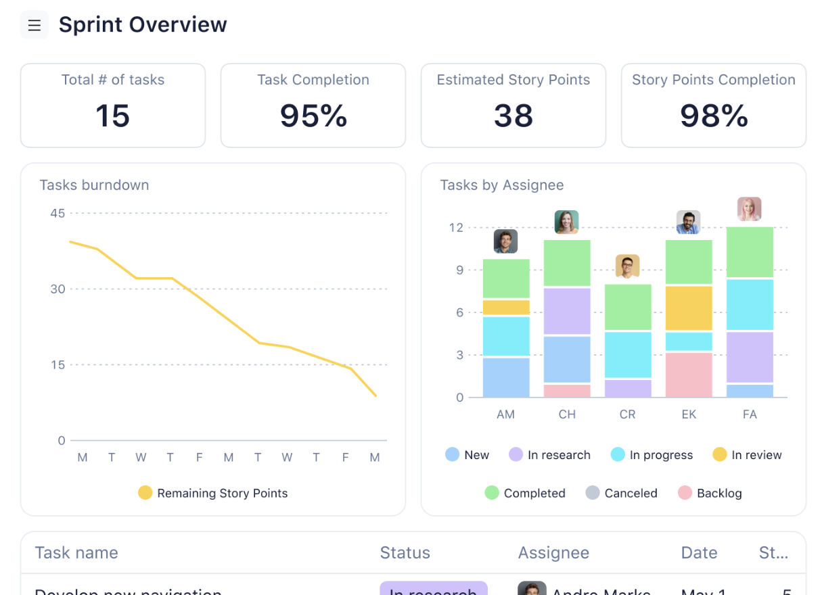Toggle the In research legend item
820x595 pixels.
coord(549,455)
